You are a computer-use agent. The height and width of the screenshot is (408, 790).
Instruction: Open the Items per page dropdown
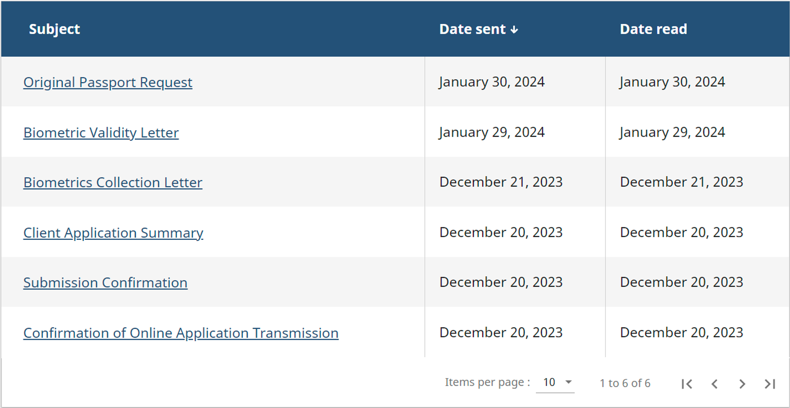(x=555, y=382)
